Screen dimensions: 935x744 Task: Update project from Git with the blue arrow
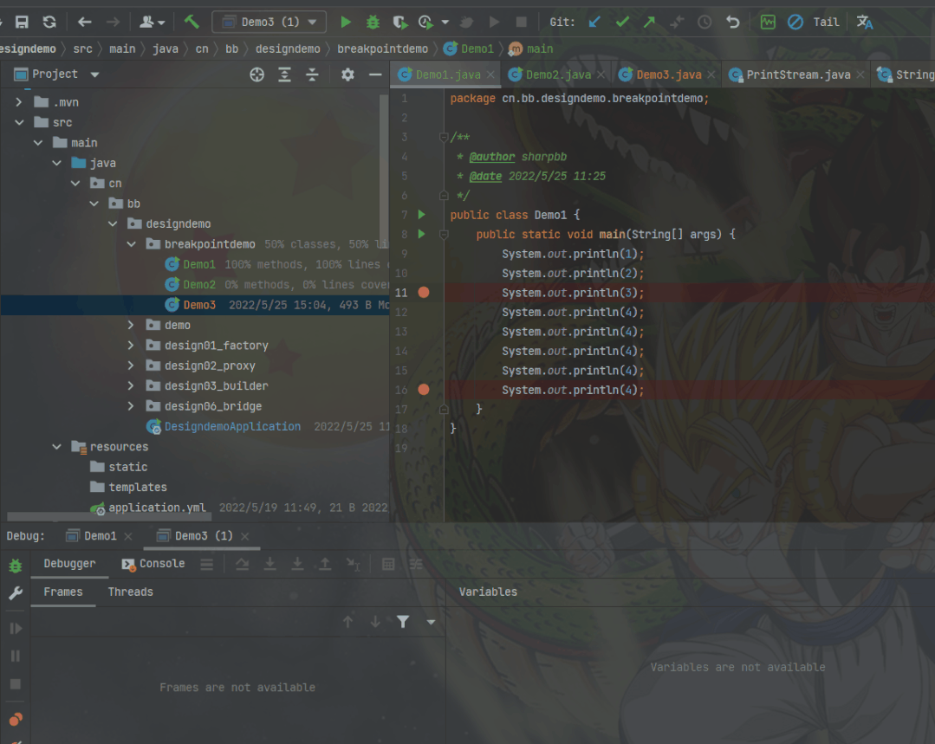point(596,22)
